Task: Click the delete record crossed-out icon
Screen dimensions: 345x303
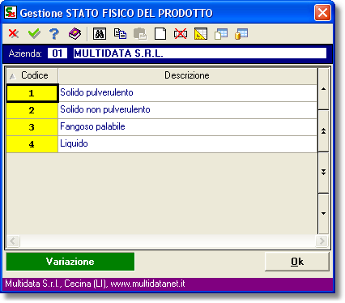Action: (x=181, y=34)
